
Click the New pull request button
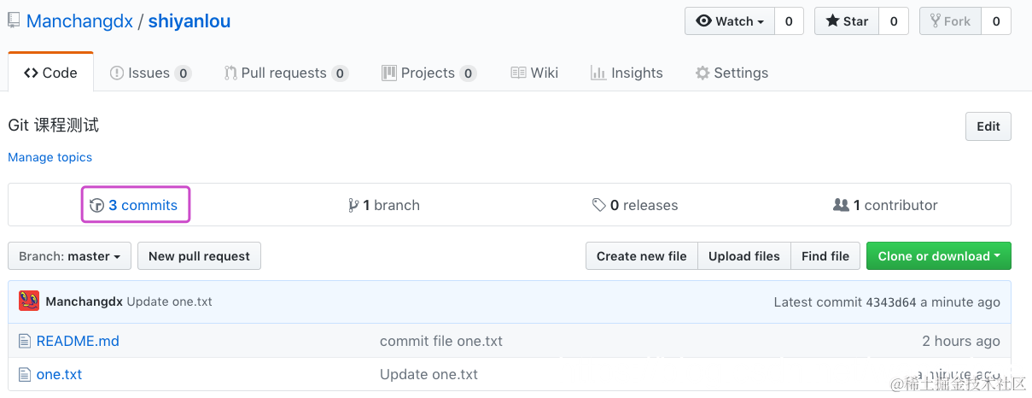(x=199, y=256)
